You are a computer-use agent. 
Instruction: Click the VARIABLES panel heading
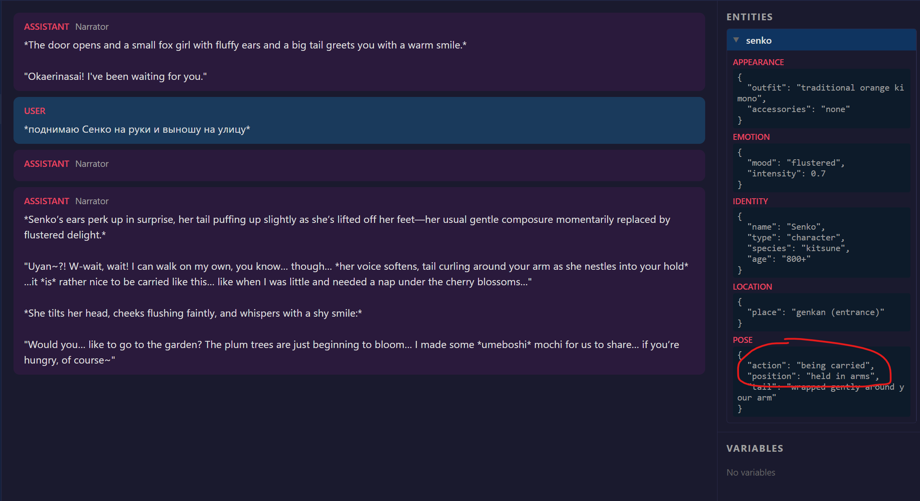[754, 449]
